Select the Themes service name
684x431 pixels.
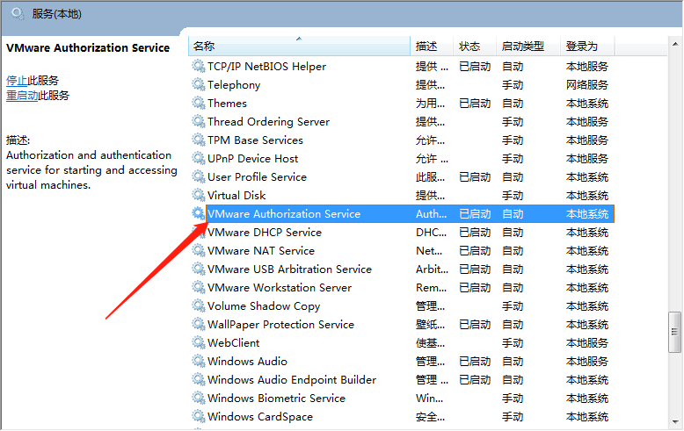227,104
